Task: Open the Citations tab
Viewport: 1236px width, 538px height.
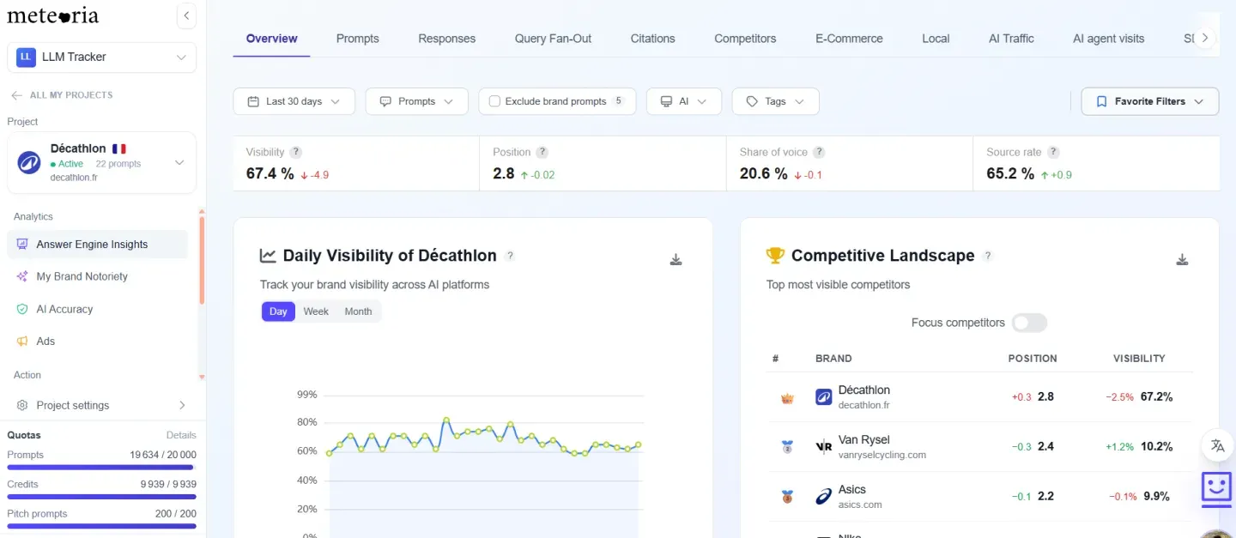Action: (x=653, y=39)
